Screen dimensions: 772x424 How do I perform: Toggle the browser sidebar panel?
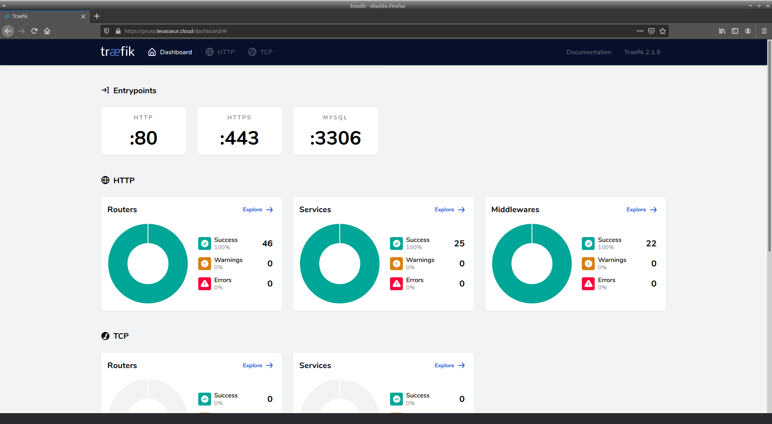point(735,31)
